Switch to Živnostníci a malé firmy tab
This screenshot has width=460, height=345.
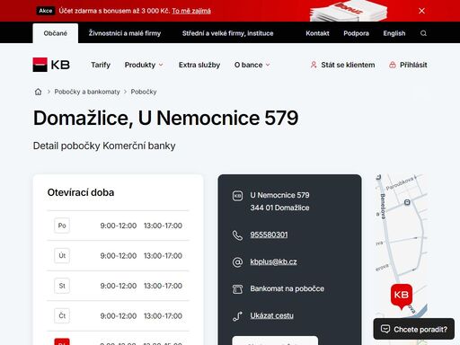click(125, 33)
